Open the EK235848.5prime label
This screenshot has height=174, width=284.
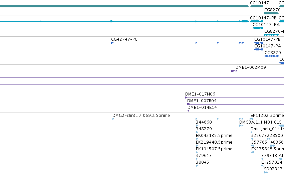tap(268, 149)
